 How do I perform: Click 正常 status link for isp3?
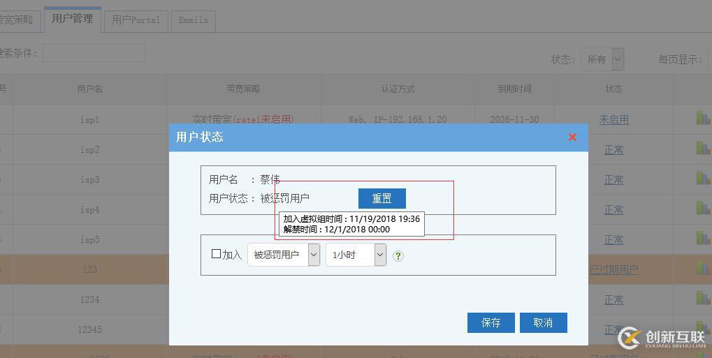(x=614, y=179)
